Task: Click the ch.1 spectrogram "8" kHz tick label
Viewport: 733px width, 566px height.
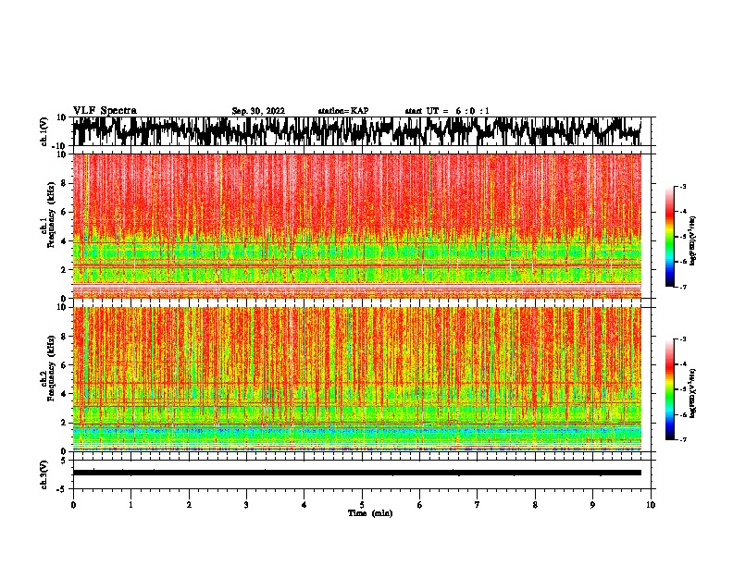Action: [65, 183]
